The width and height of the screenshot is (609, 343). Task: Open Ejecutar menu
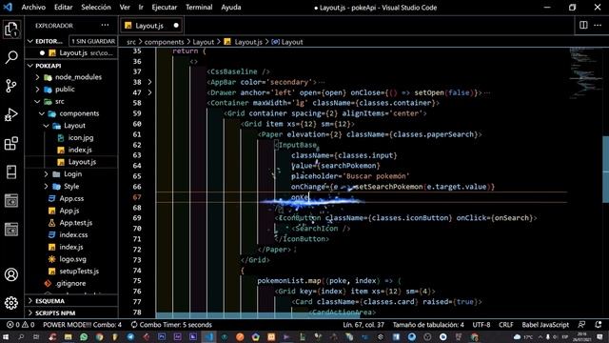point(165,8)
